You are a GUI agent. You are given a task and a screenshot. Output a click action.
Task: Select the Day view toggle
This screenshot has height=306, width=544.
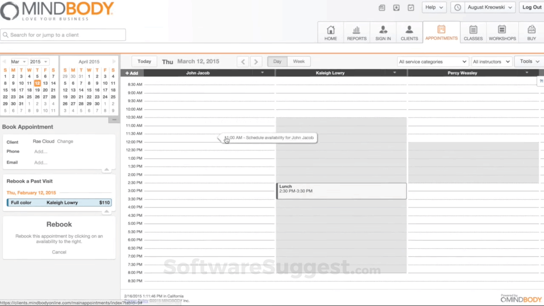coord(277,61)
